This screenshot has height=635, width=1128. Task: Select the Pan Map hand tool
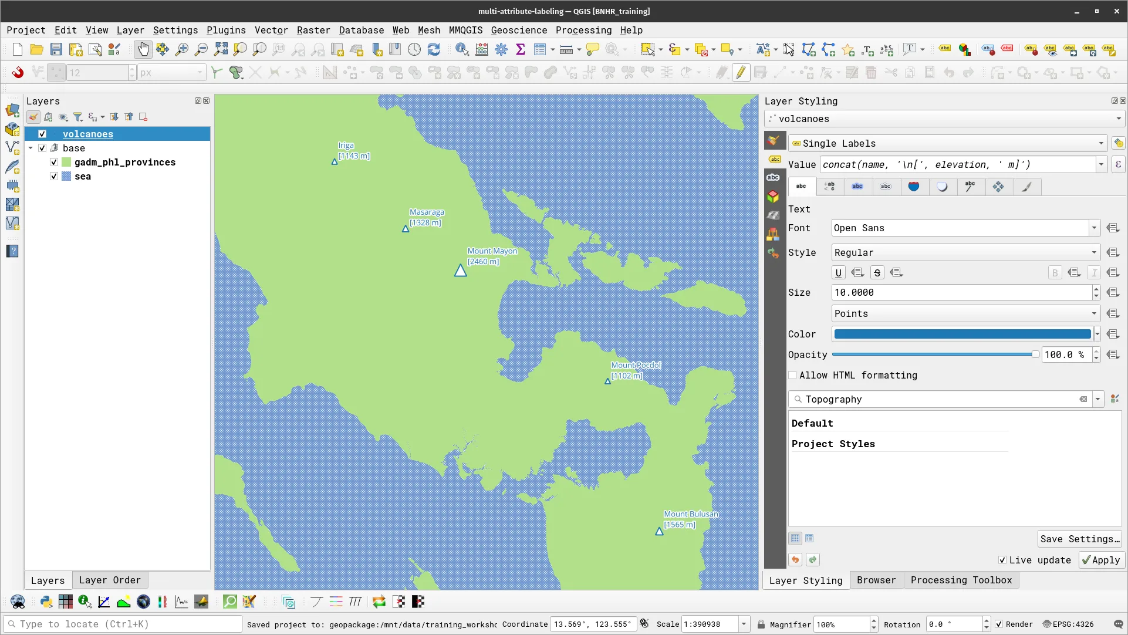tap(143, 50)
